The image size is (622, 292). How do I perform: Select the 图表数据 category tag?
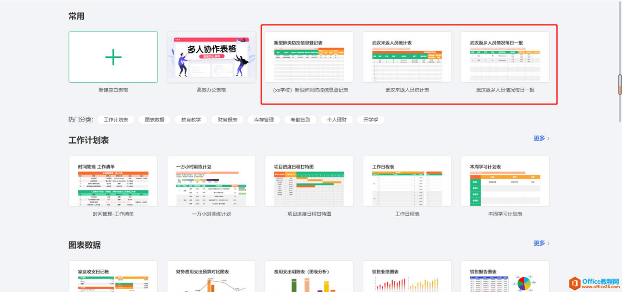pyautogui.click(x=155, y=120)
